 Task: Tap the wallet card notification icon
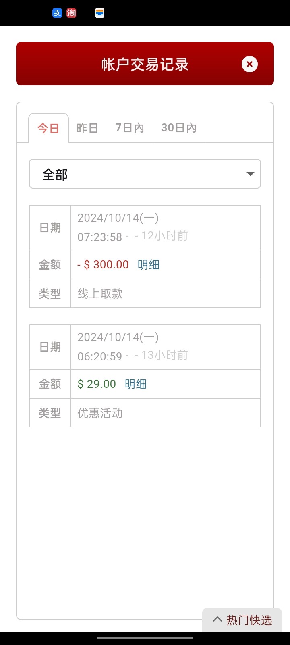coord(99,13)
